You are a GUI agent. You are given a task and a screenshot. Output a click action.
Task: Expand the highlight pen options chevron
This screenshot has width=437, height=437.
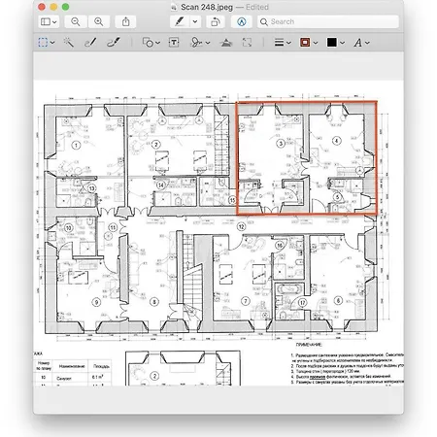click(195, 21)
